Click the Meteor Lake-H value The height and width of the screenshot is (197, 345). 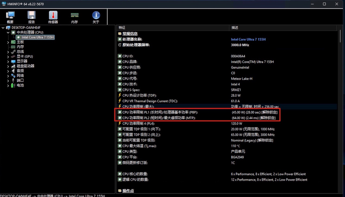tap(242, 79)
